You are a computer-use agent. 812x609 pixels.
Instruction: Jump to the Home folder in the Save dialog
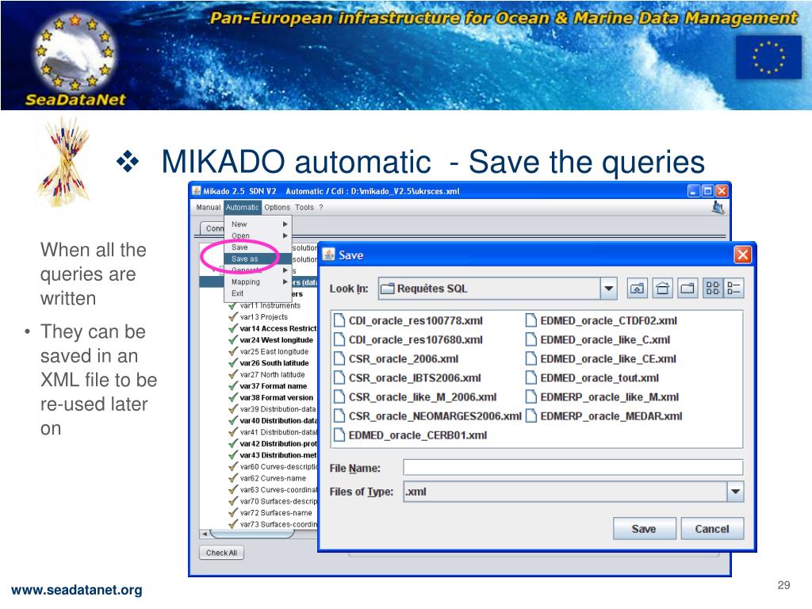[x=662, y=289]
